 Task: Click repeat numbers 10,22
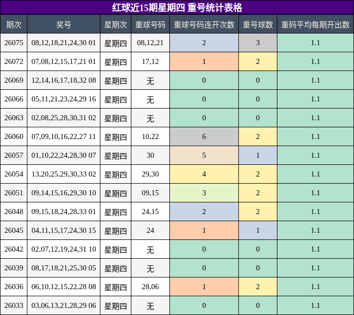(x=150, y=136)
